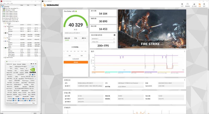Viewport: 209px width, 114px height.
Task: Click the GPU-Z BIOS export share icon
Action: [30, 75]
